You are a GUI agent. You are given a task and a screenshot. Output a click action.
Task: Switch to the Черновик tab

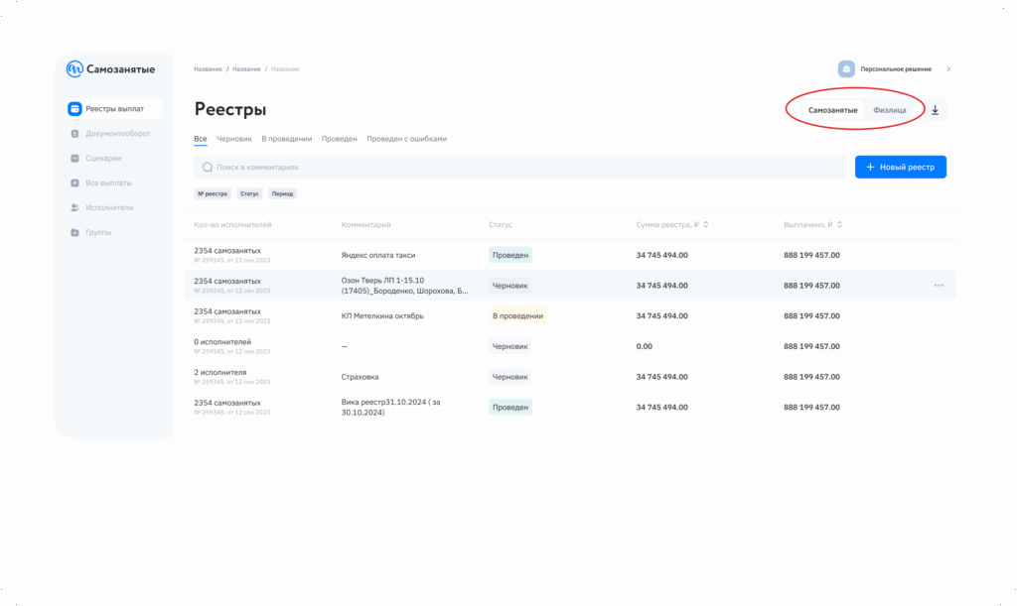[233, 139]
